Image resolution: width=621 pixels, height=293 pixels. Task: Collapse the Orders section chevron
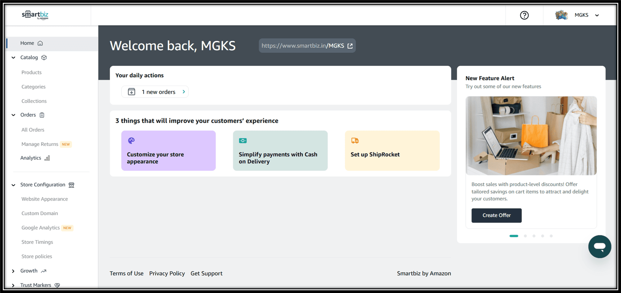(13, 115)
